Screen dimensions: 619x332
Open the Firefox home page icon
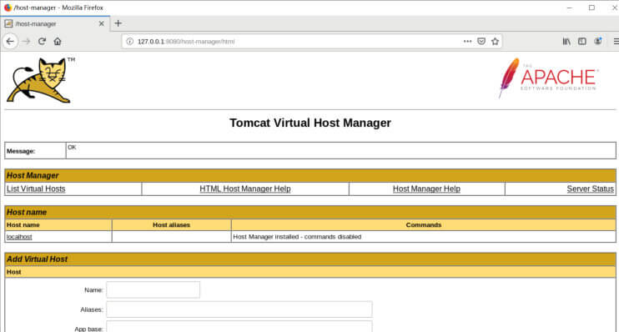click(x=58, y=41)
